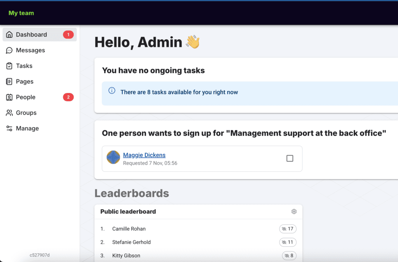The height and width of the screenshot is (262, 398).
Task: Open Public leaderboard settings gear
Action: tap(294, 211)
